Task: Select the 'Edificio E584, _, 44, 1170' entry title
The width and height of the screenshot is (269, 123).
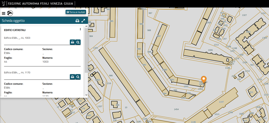Action: pyautogui.click(x=17, y=73)
